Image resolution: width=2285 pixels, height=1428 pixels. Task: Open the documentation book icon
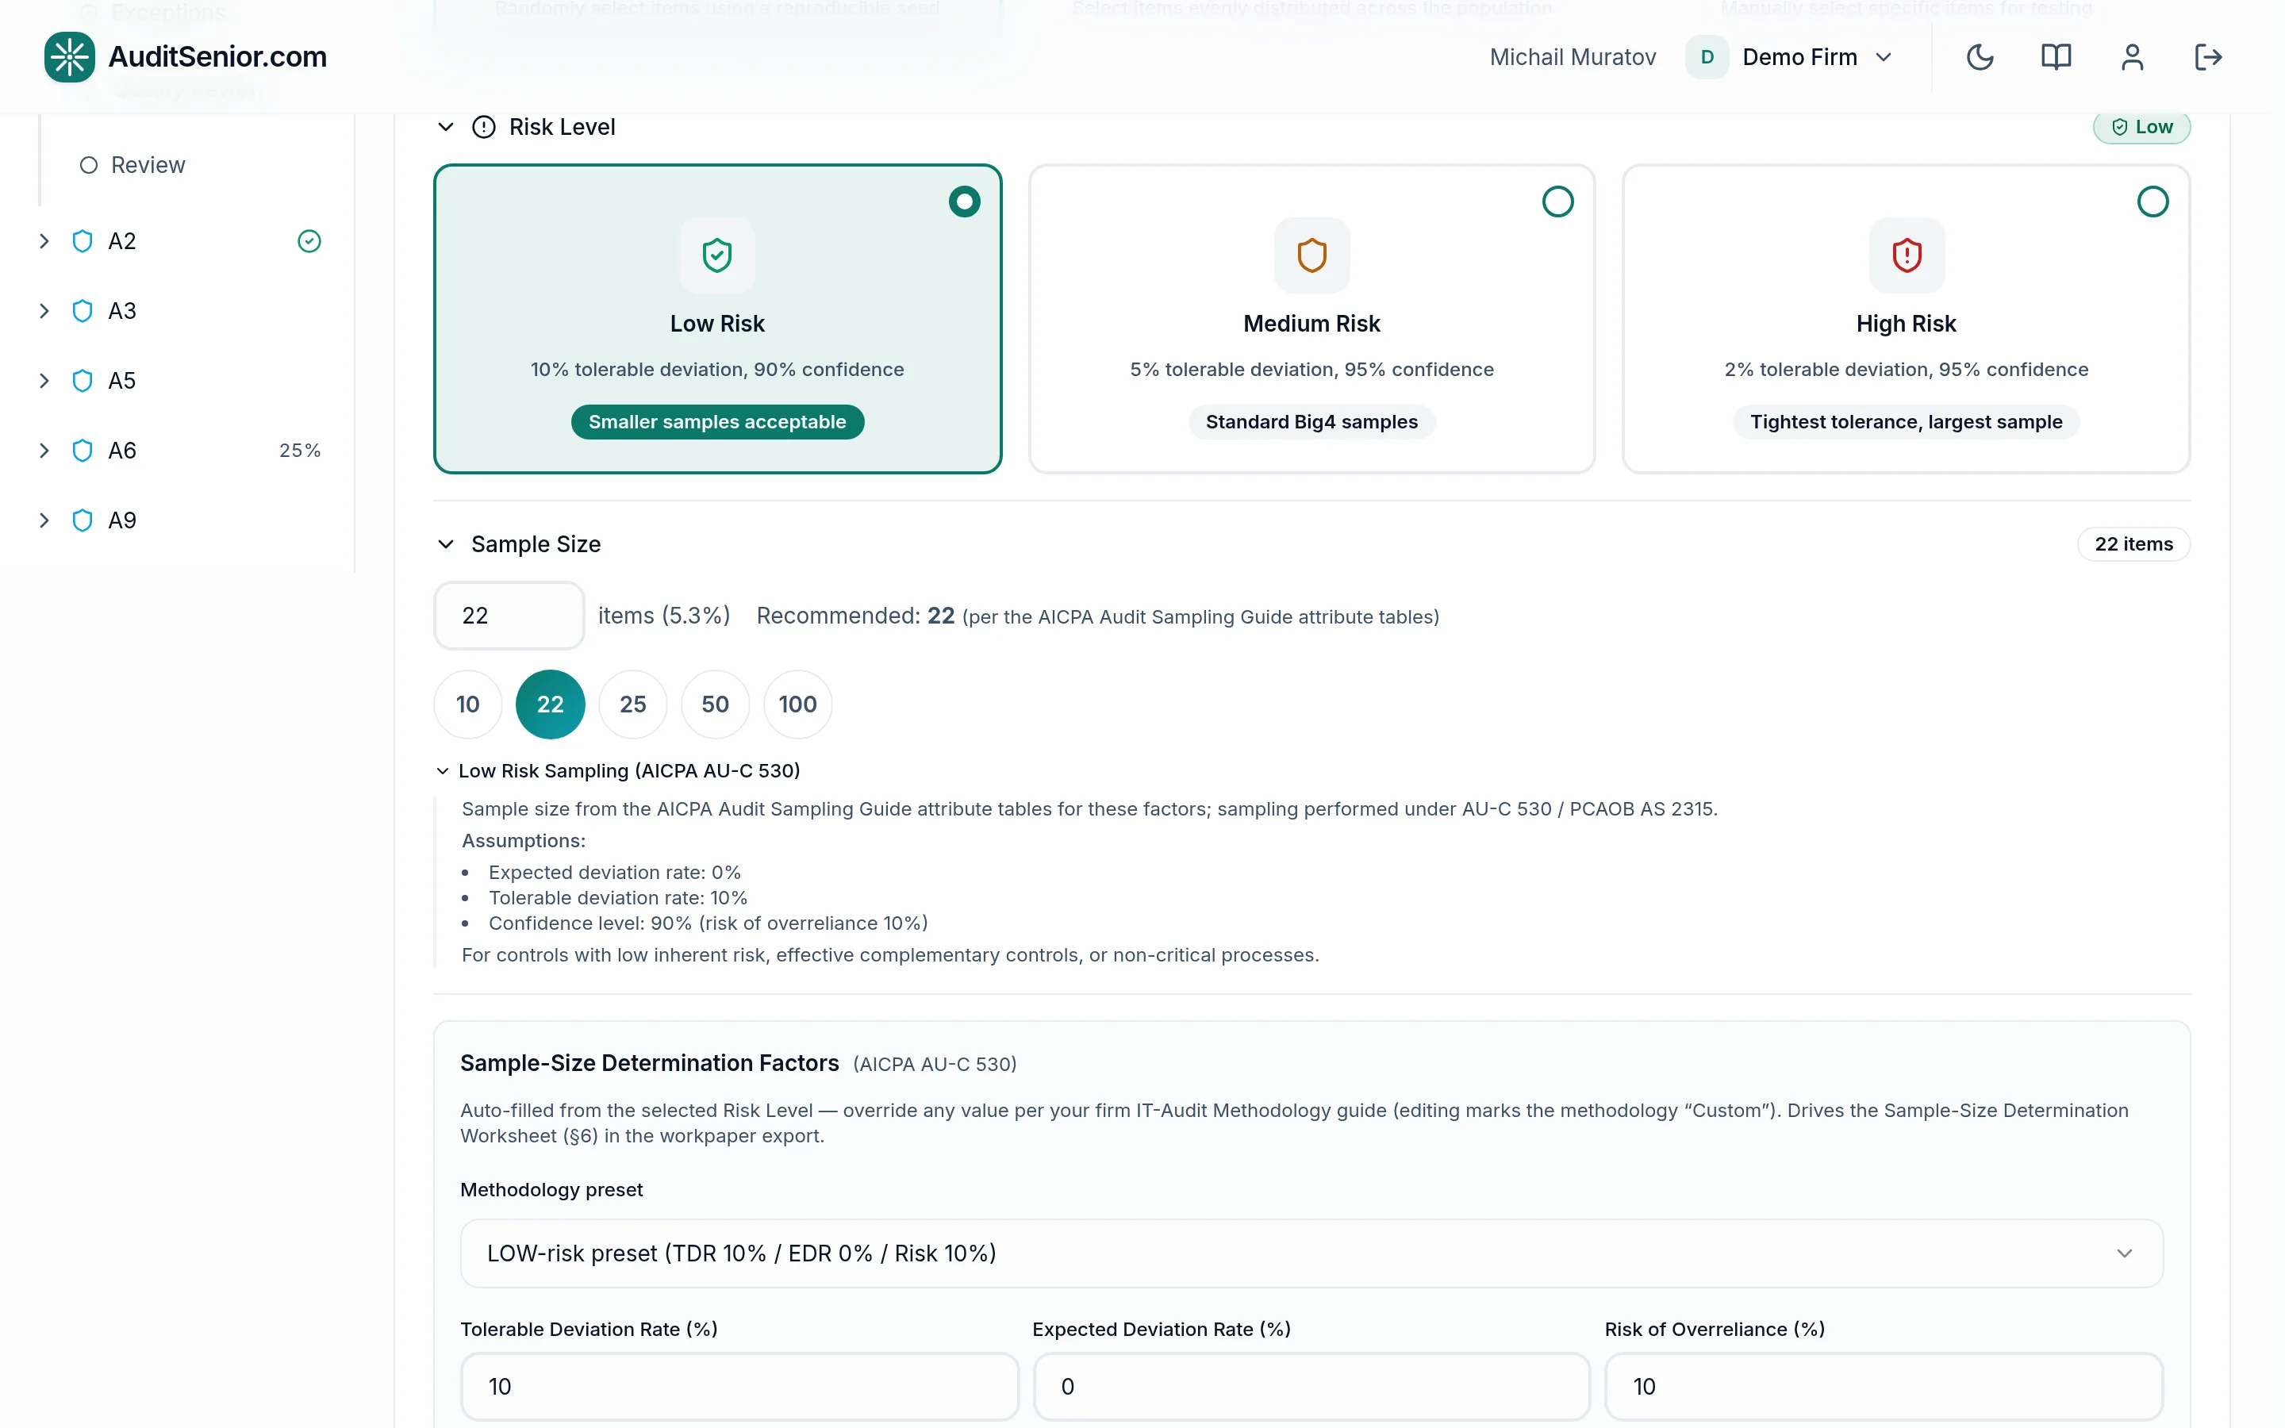click(x=2056, y=56)
